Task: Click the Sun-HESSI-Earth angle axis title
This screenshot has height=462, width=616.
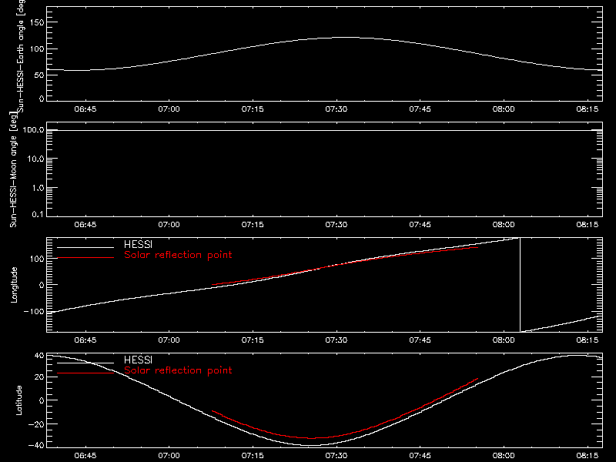Action: [21, 56]
